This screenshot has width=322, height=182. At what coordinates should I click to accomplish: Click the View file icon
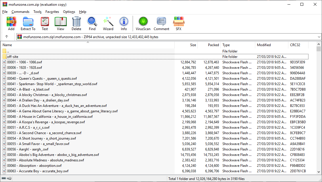coord(60,23)
